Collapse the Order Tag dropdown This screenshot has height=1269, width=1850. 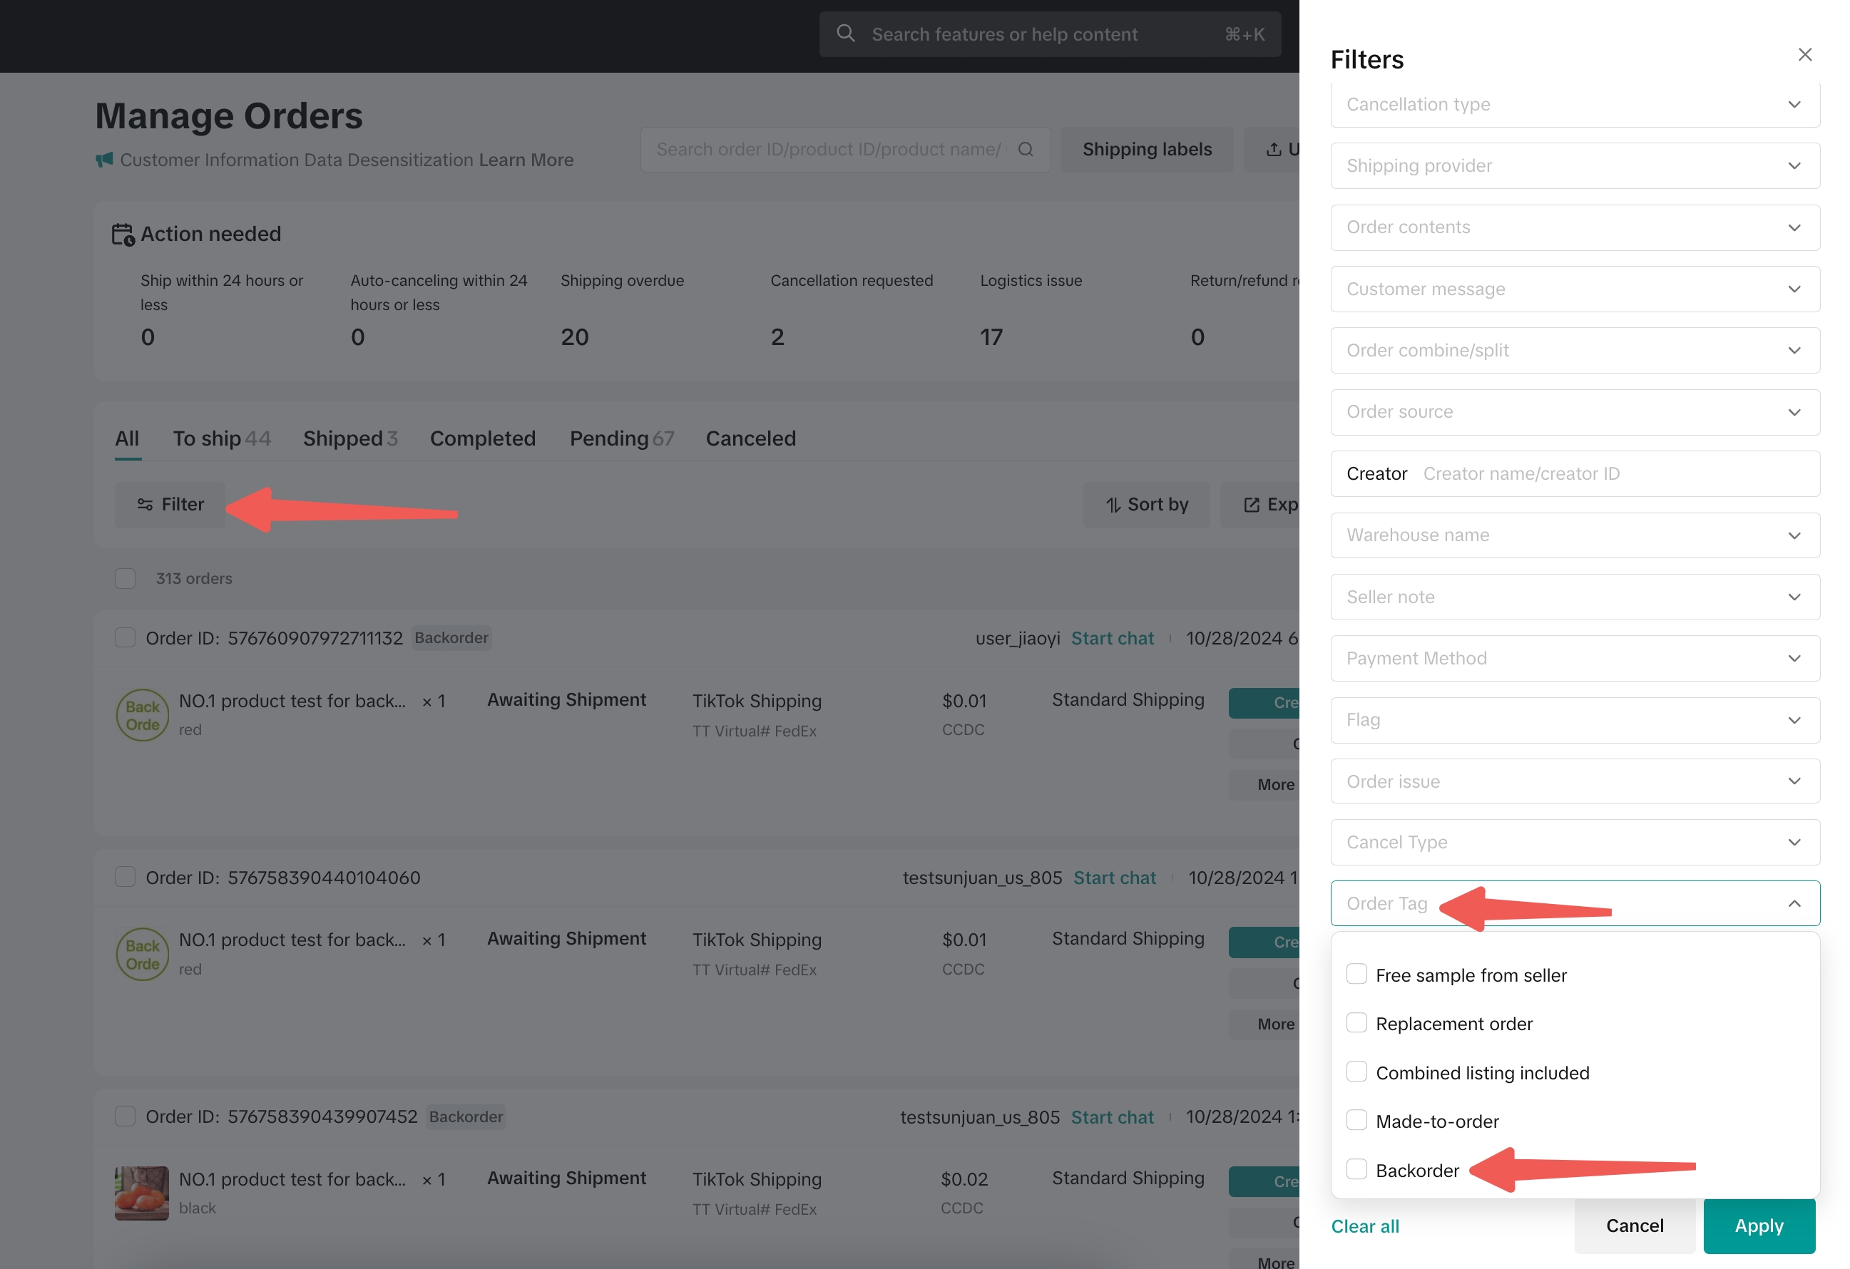1794,904
